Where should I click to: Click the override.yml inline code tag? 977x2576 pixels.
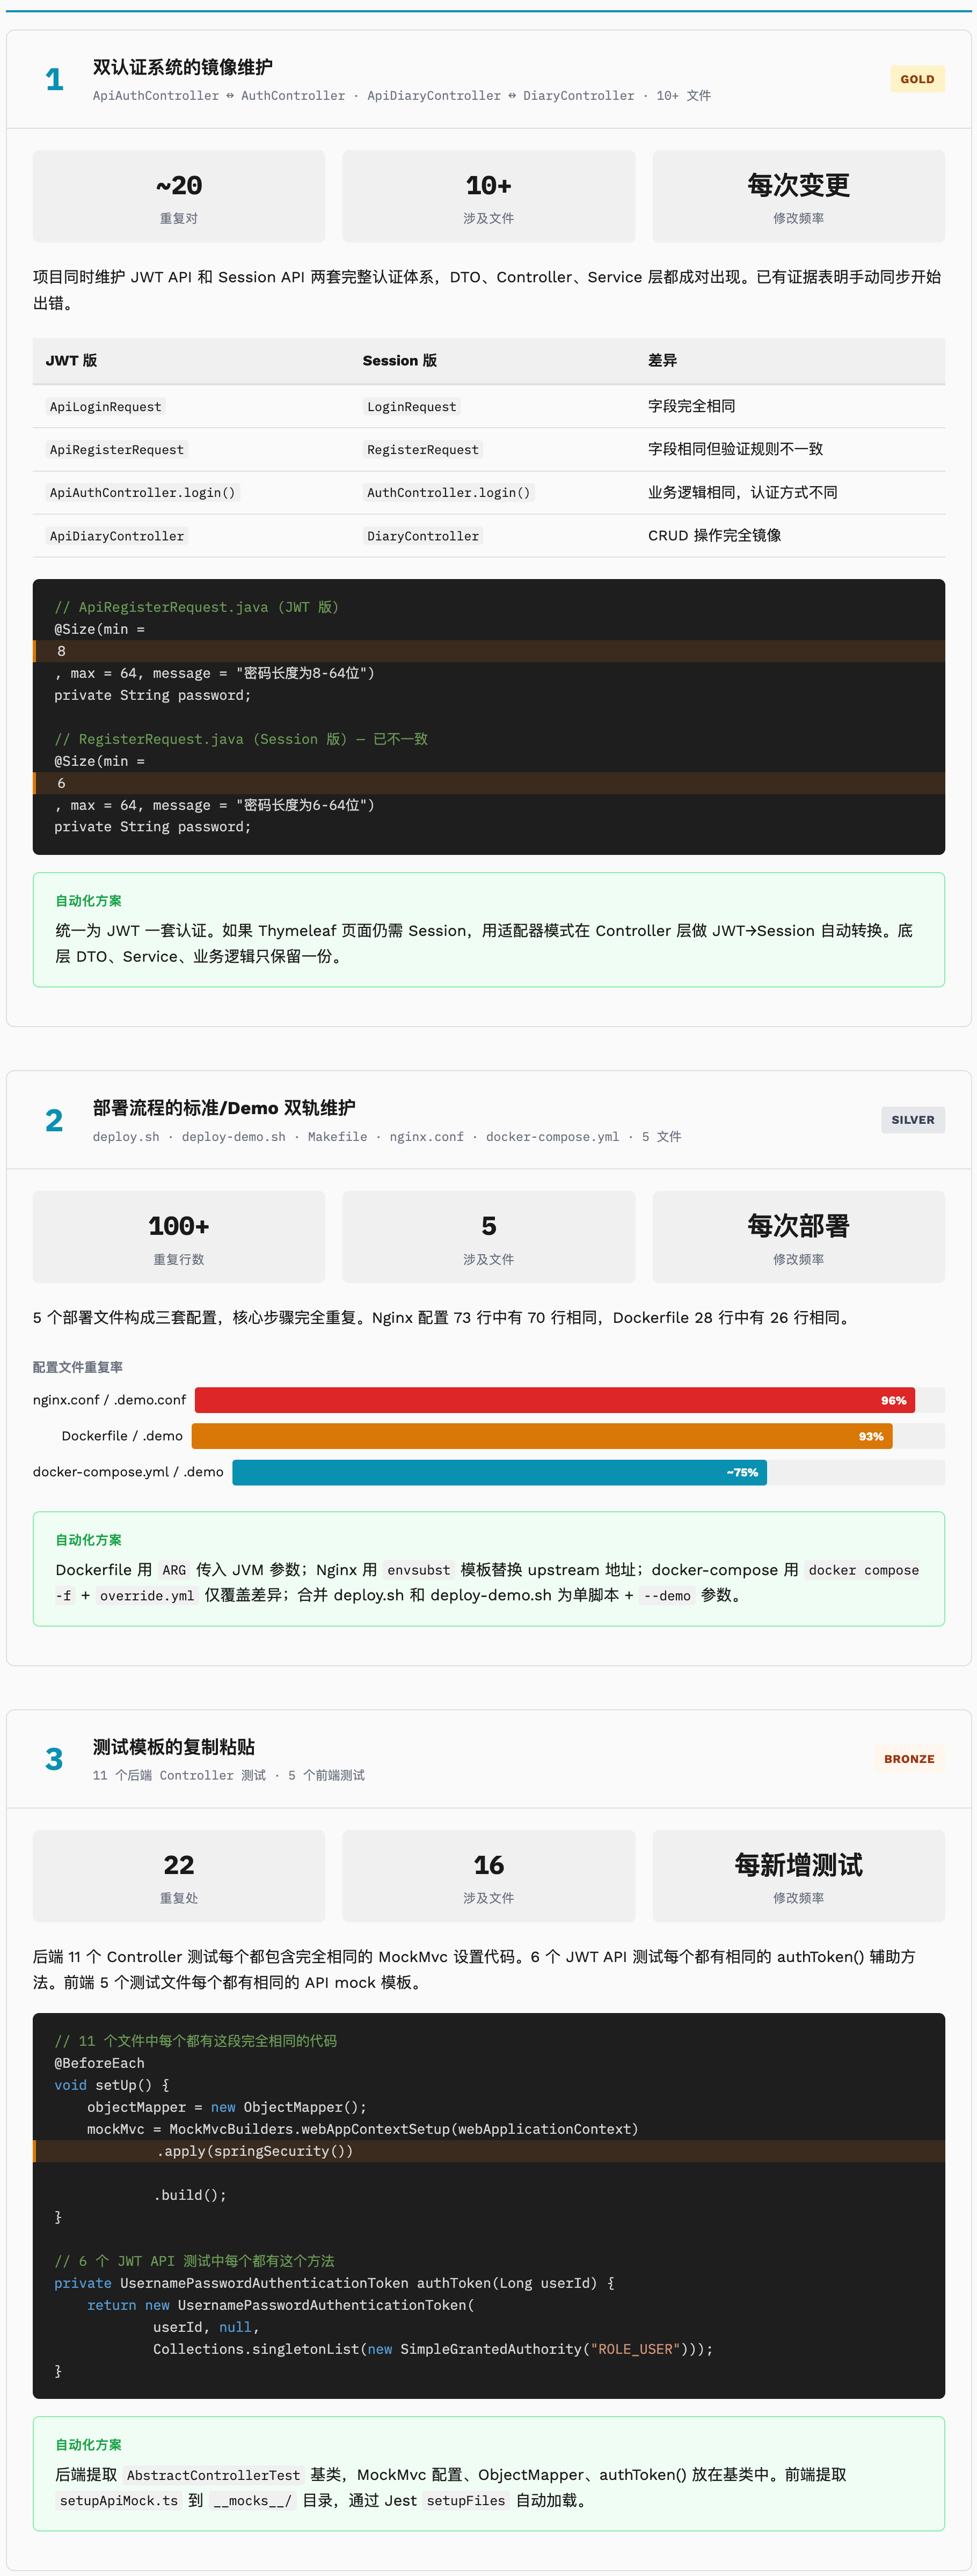click(147, 1596)
